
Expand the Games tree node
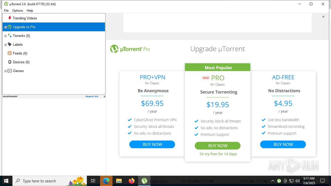click(5, 71)
